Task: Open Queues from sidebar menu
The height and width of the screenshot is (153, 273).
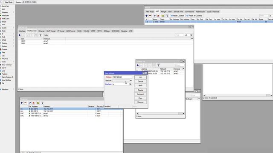Action: [4, 49]
